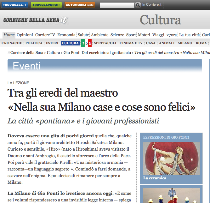Select the highlighted CULTURA section tab
Viewport: 210px width, 203px height.
pyautogui.click(x=70, y=43)
